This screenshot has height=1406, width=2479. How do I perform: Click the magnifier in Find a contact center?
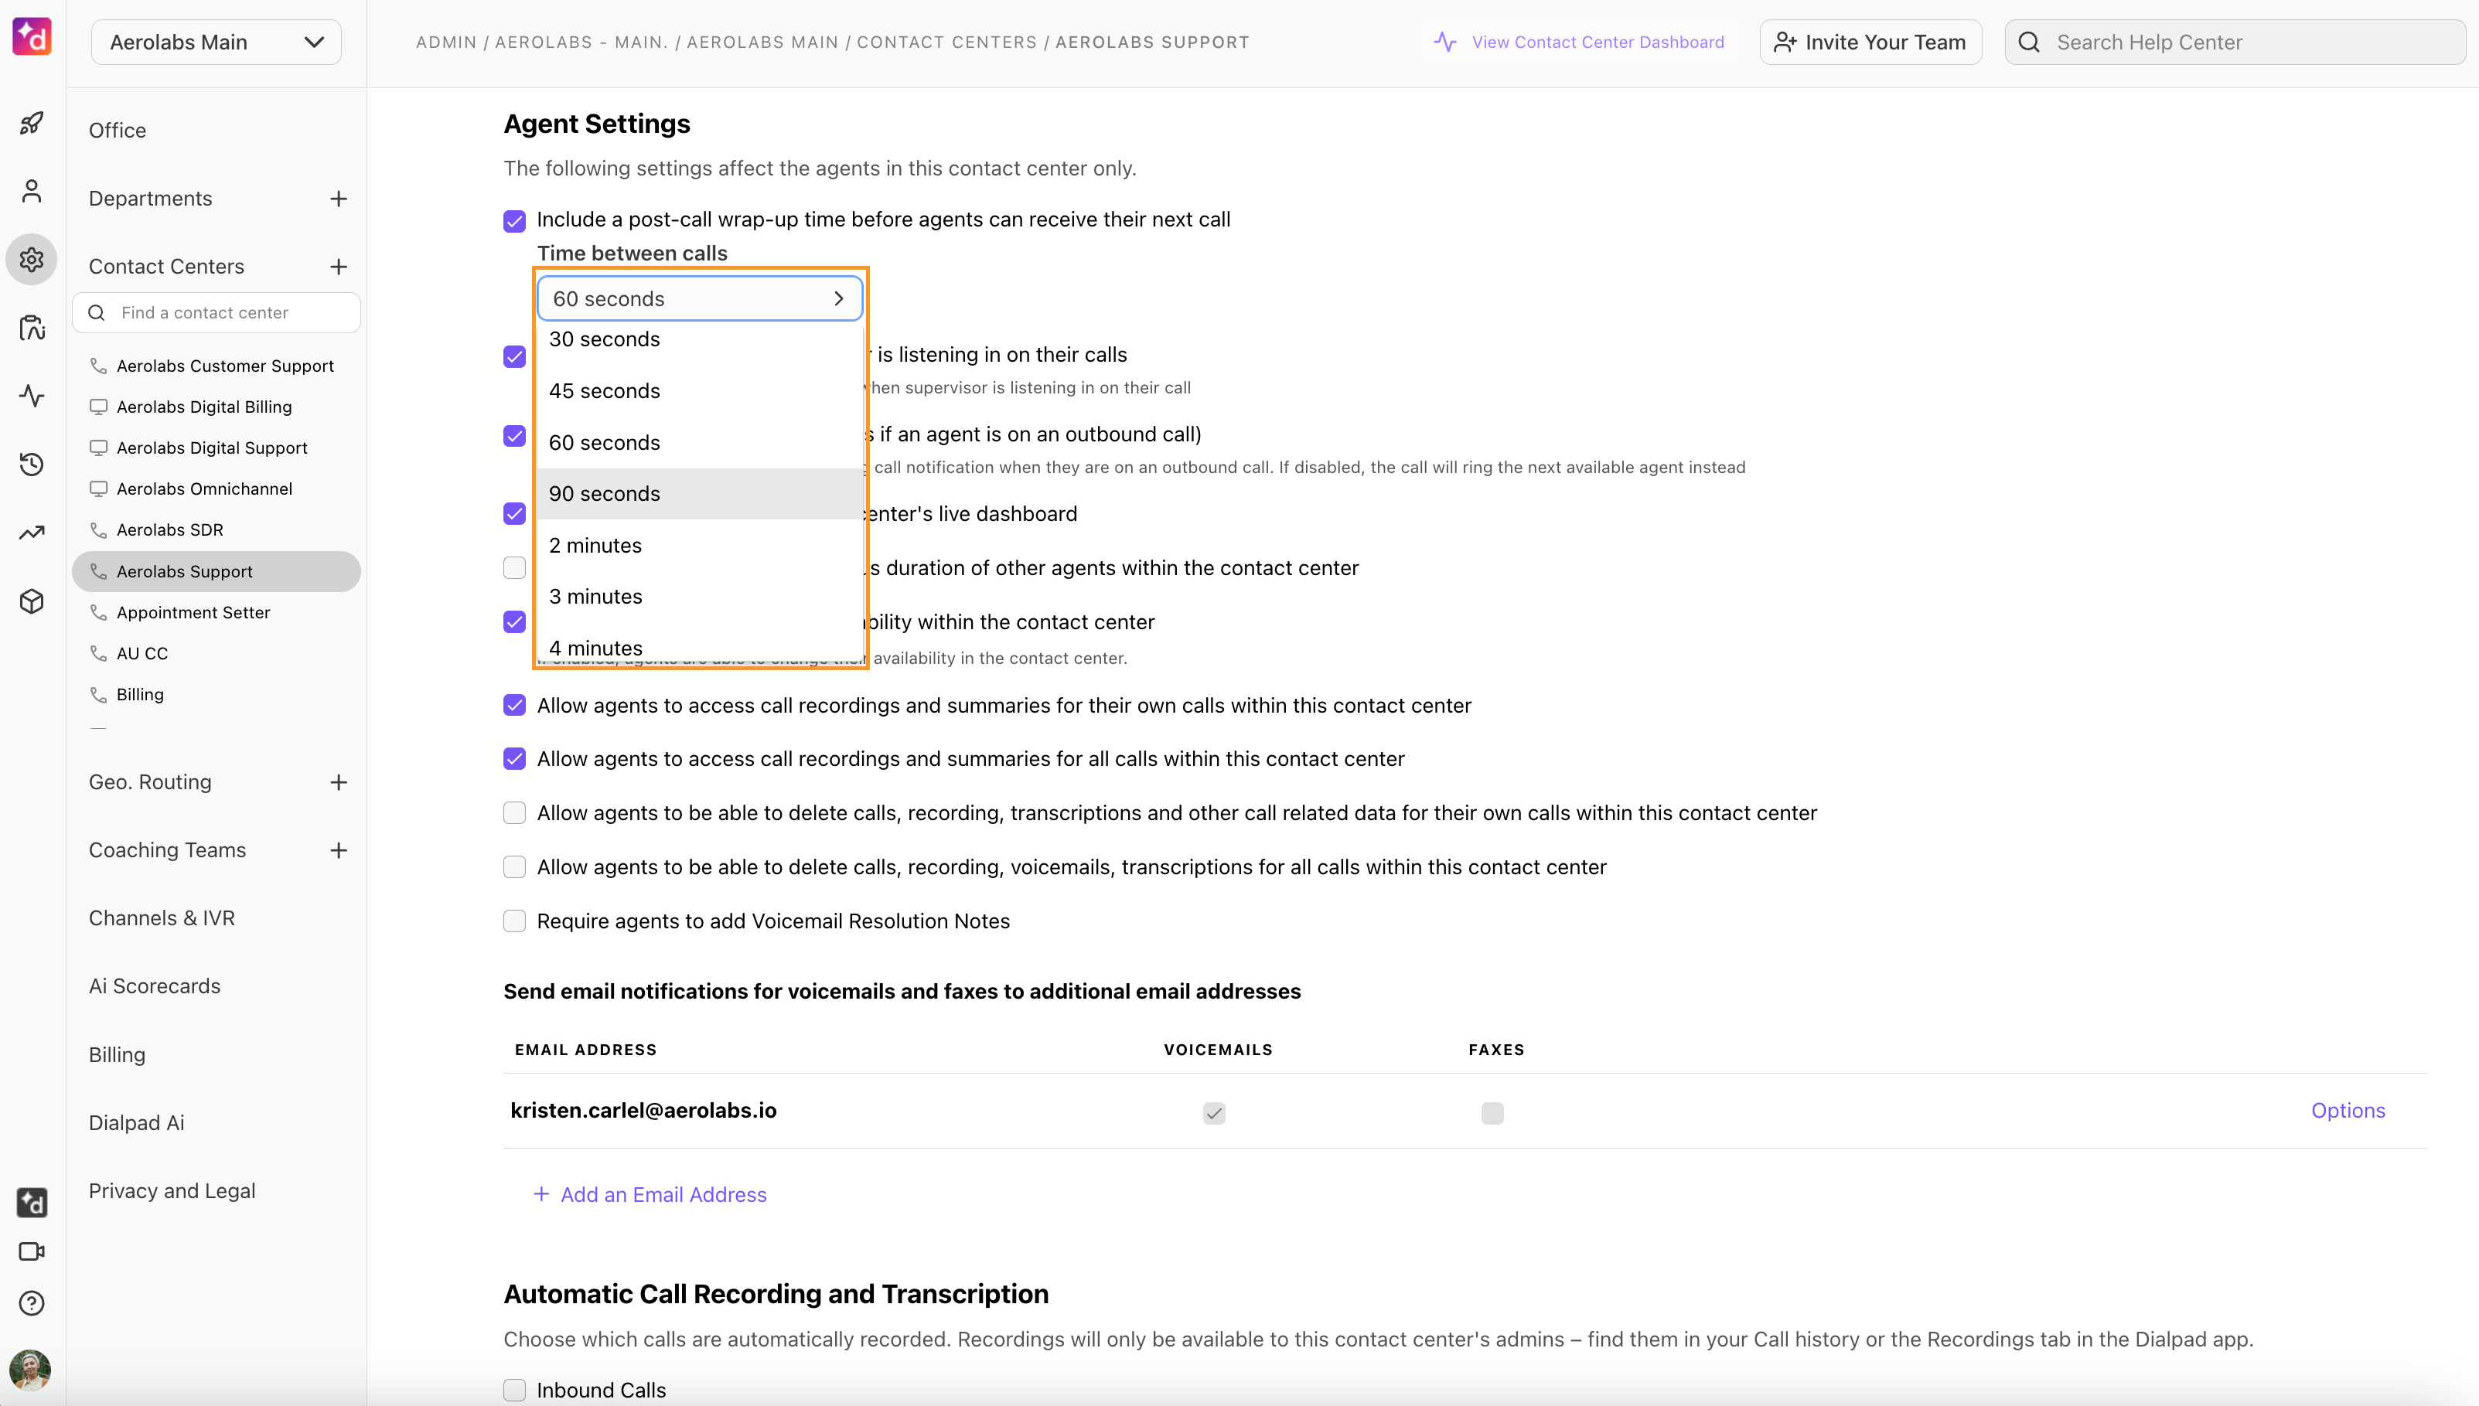click(97, 313)
